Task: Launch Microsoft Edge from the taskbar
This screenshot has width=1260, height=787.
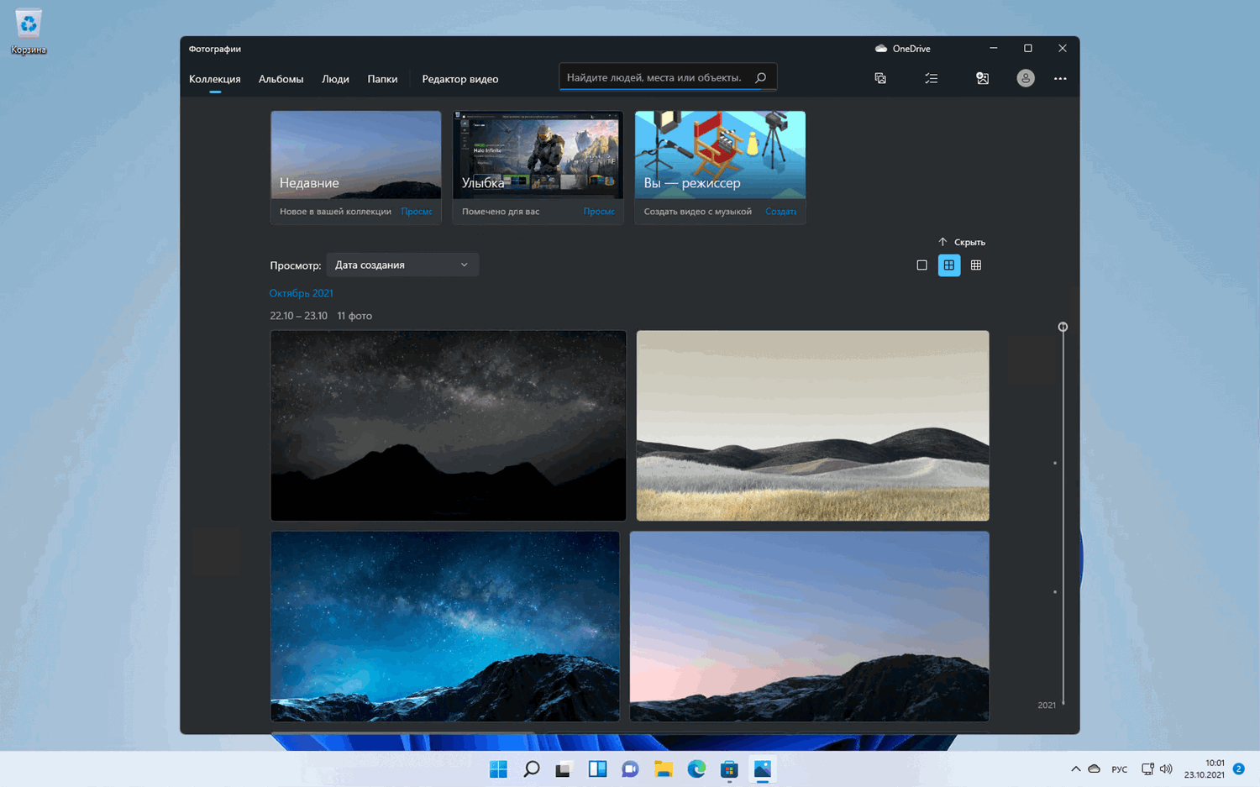Action: tap(696, 769)
